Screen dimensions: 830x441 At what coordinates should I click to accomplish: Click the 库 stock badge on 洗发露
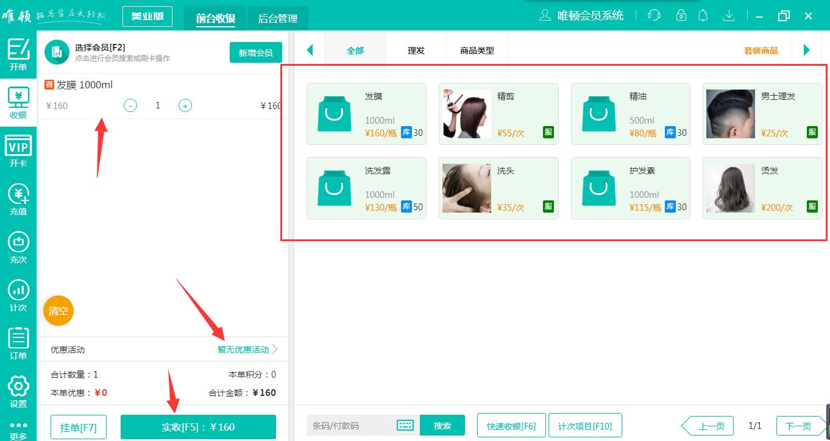pyautogui.click(x=406, y=207)
